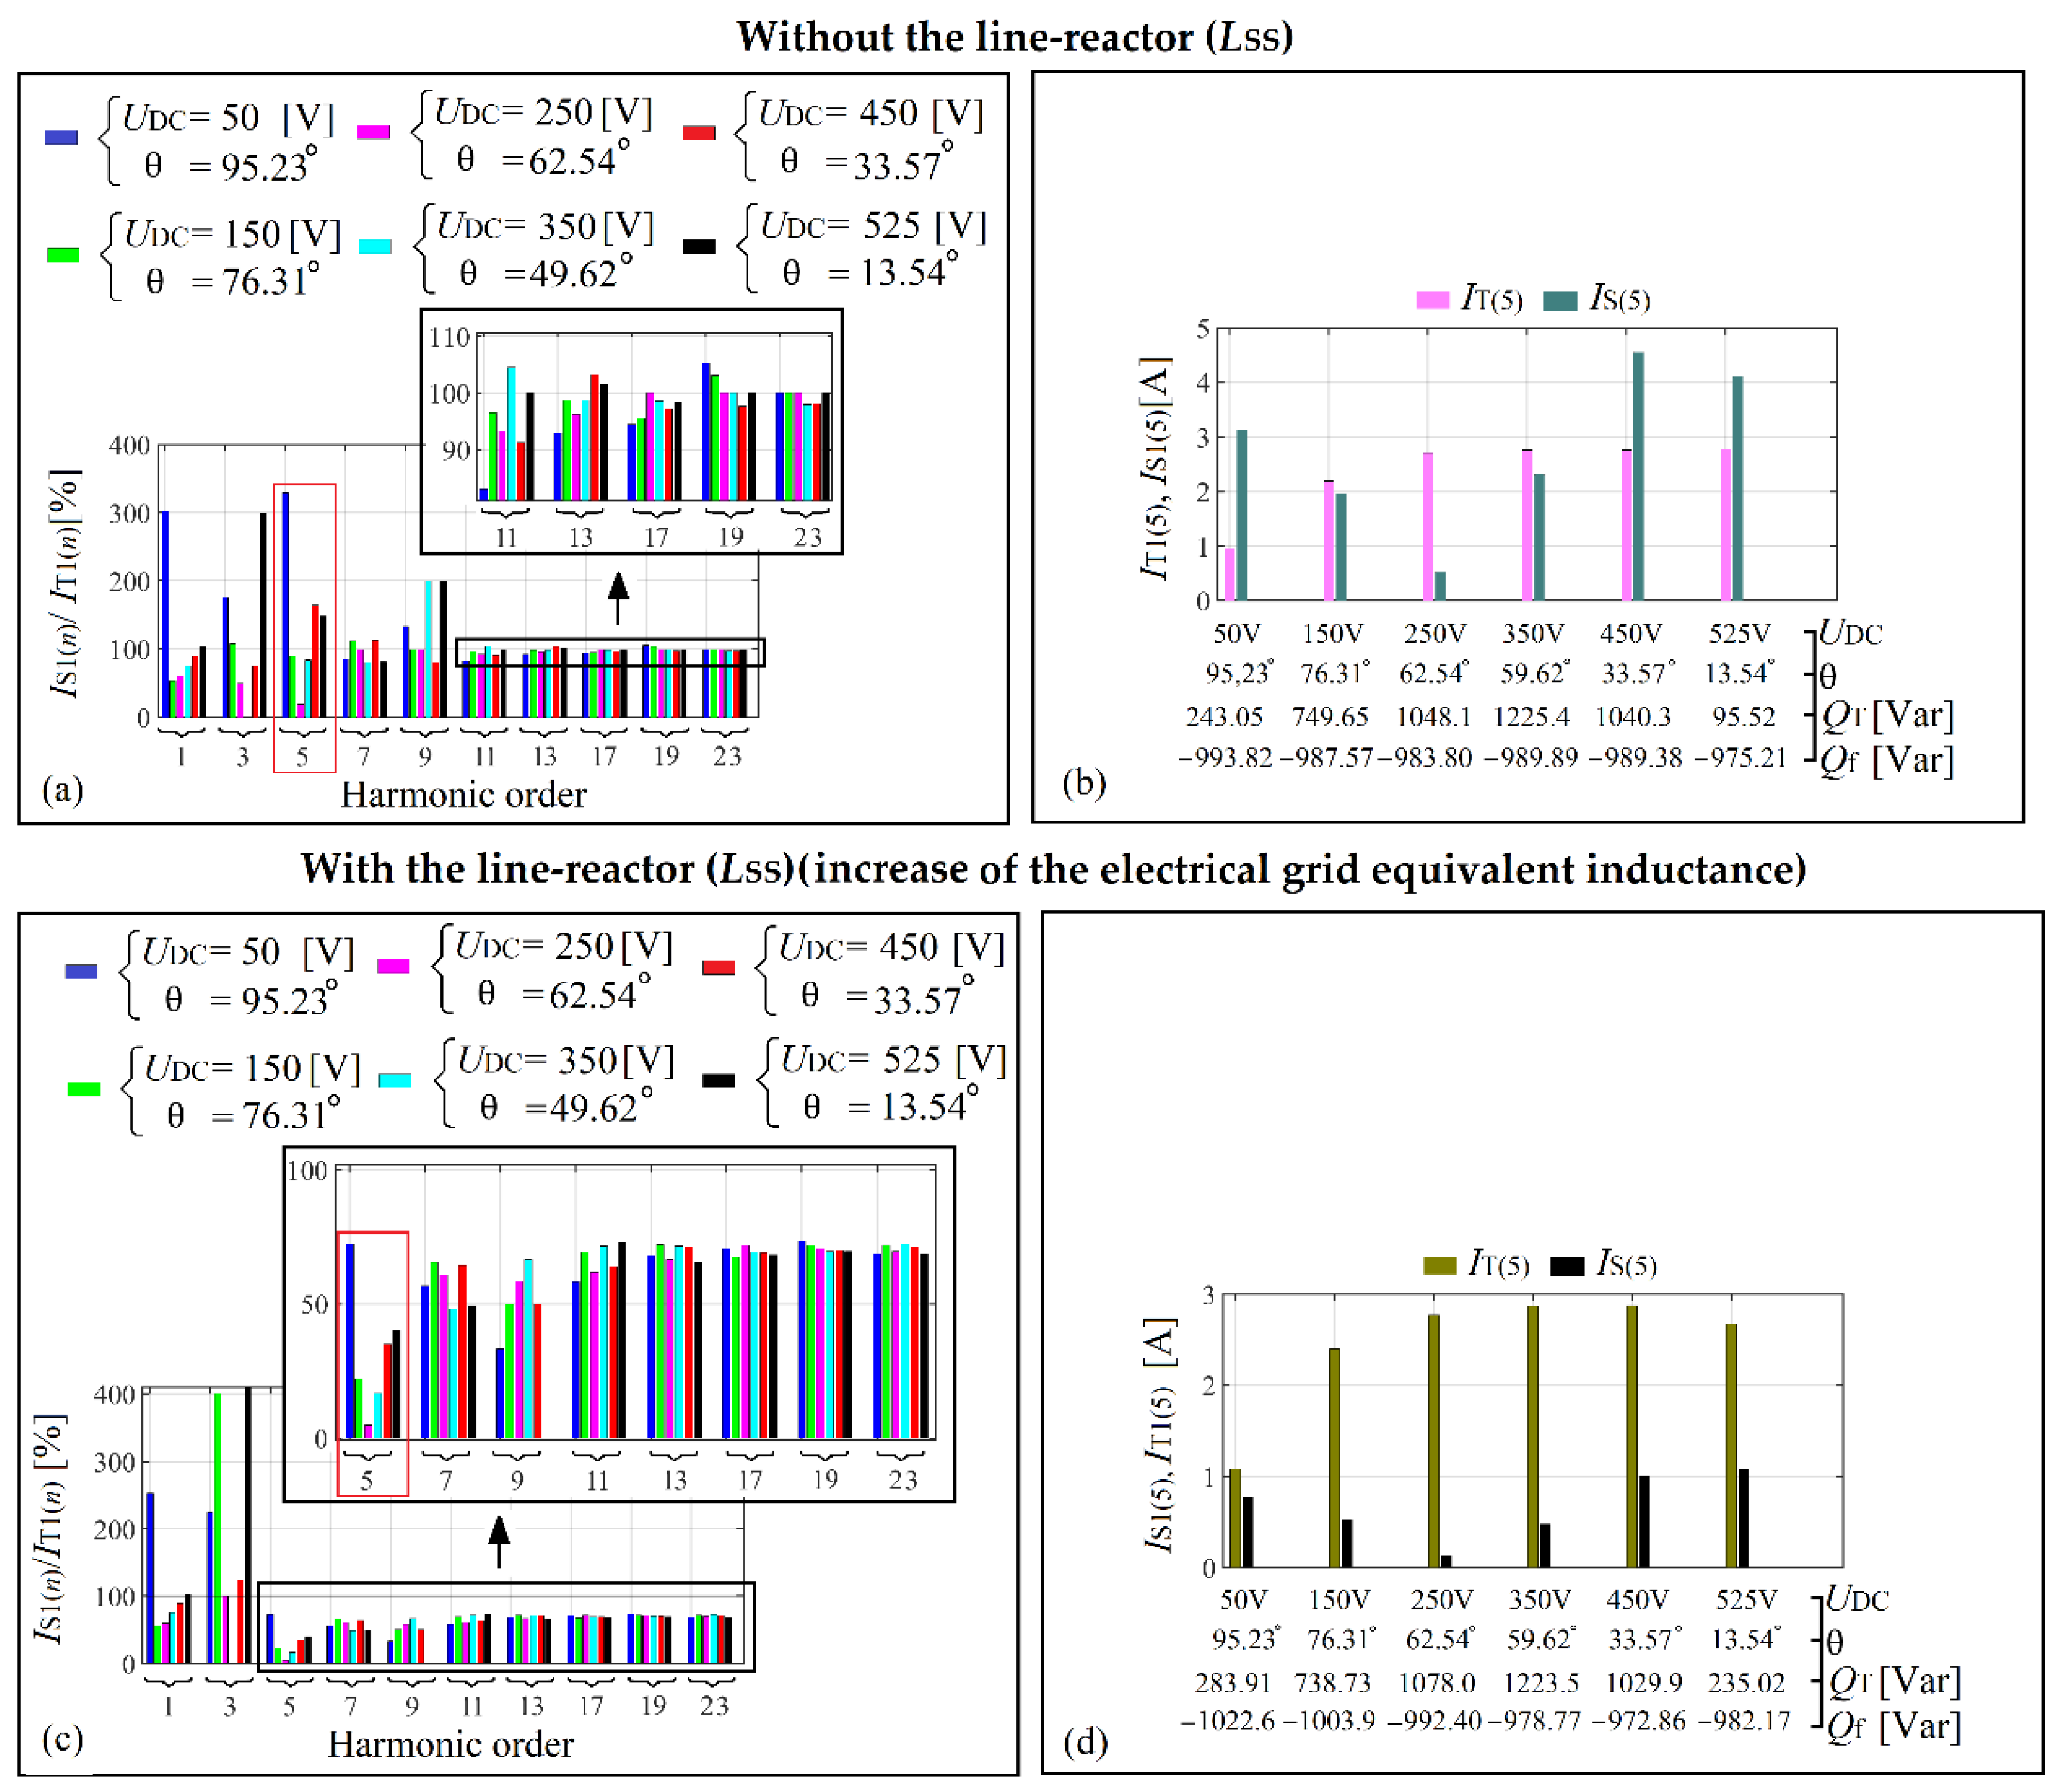Click the tall green harmonic 3 bar in panel (c)

[217, 1527]
